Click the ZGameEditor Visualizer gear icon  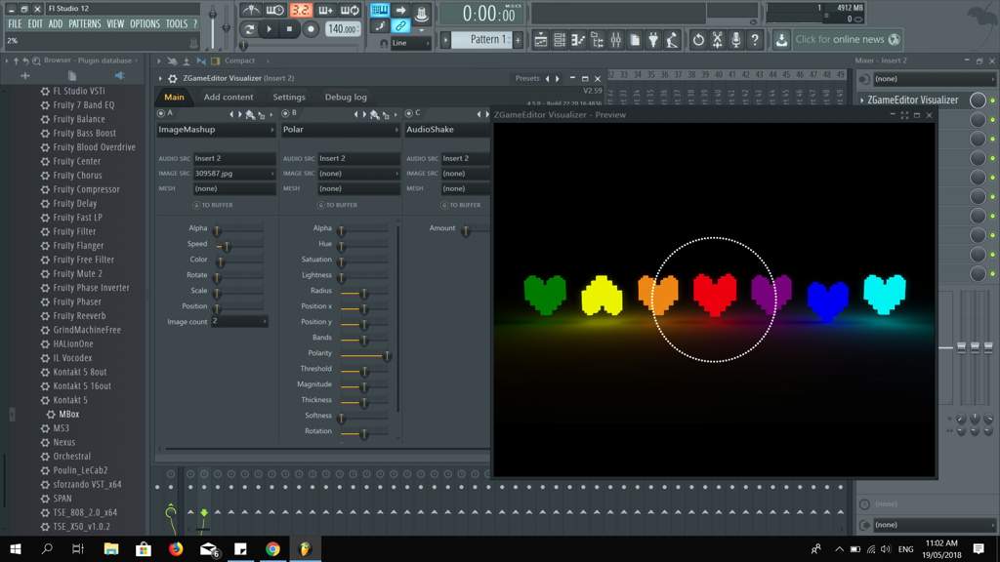(172, 78)
